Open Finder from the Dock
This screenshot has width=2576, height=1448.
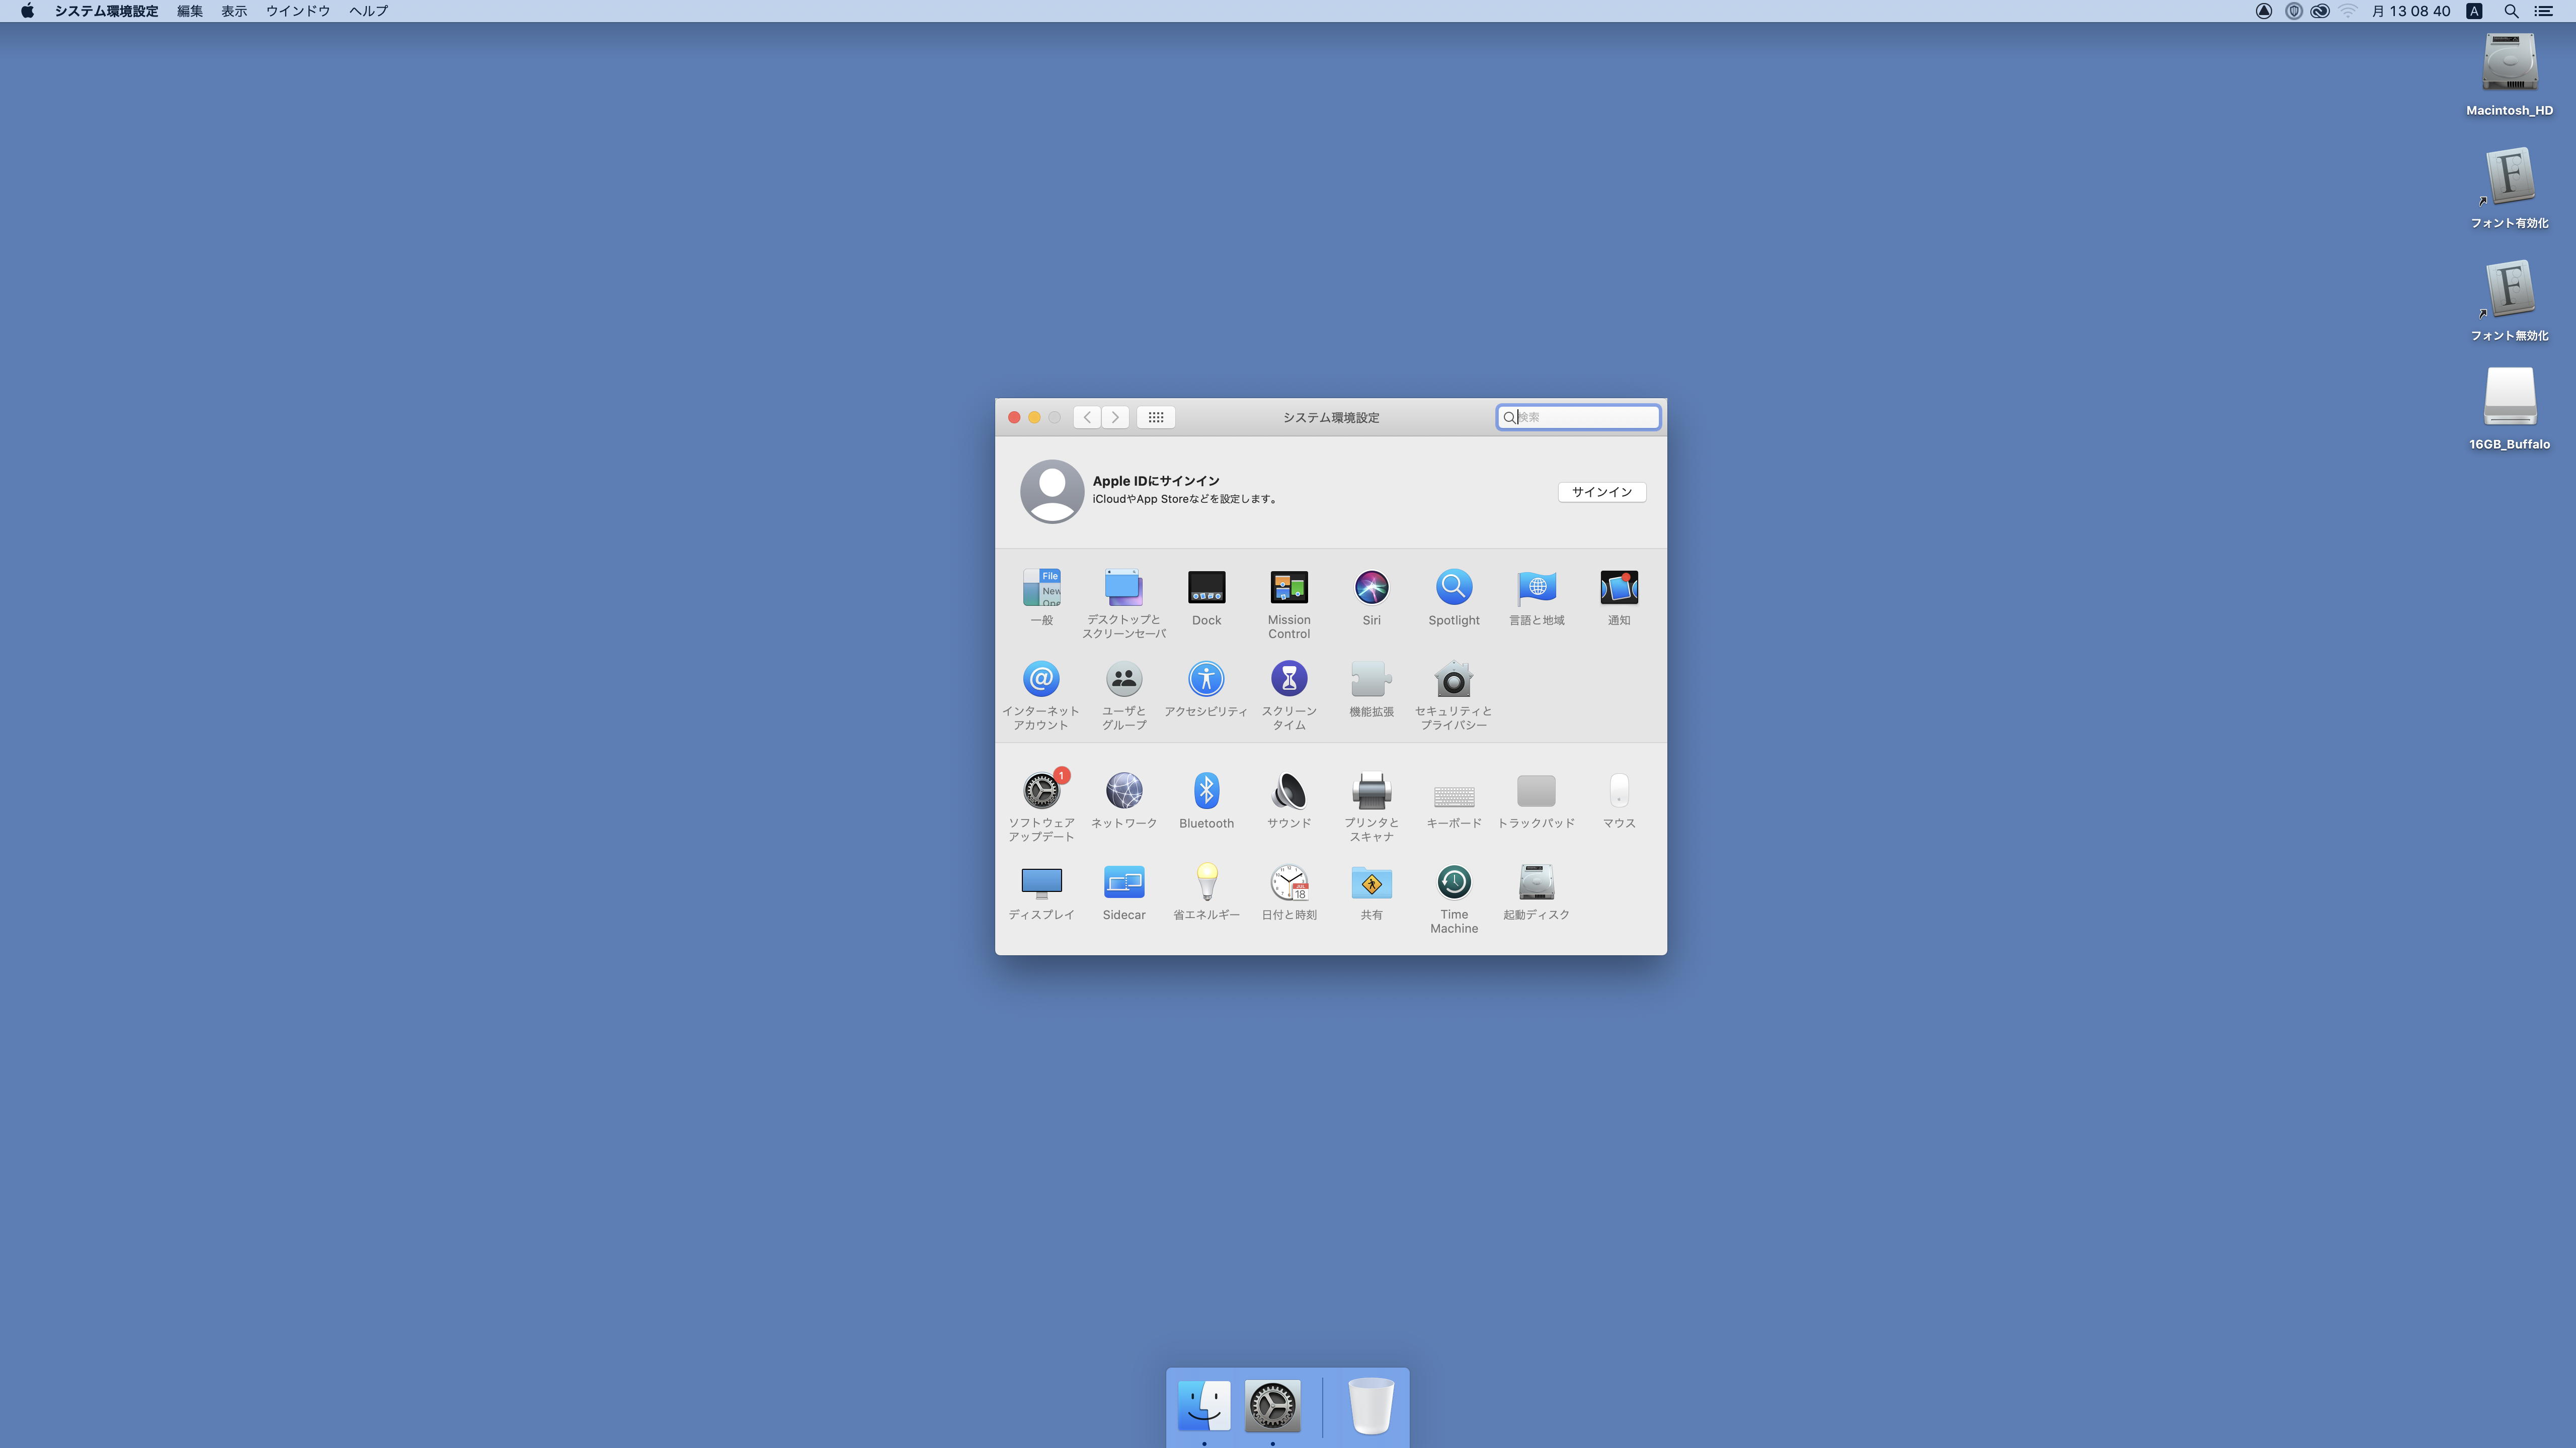pos(1204,1406)
